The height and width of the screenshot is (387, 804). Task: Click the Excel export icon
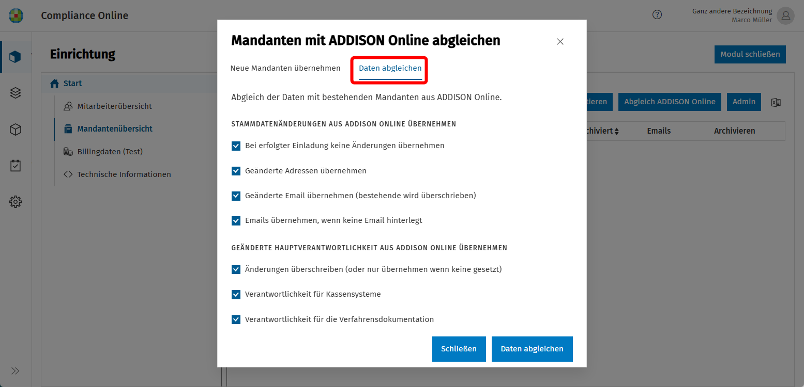tap(776, 102)
